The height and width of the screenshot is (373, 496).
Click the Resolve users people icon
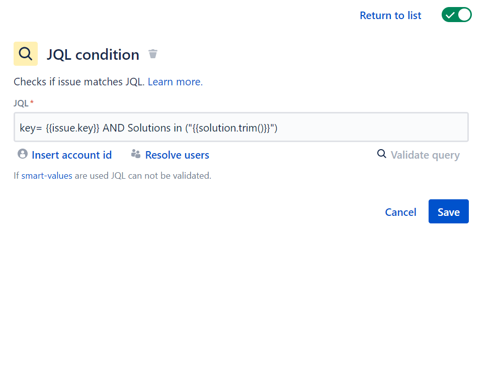[136, 154]
